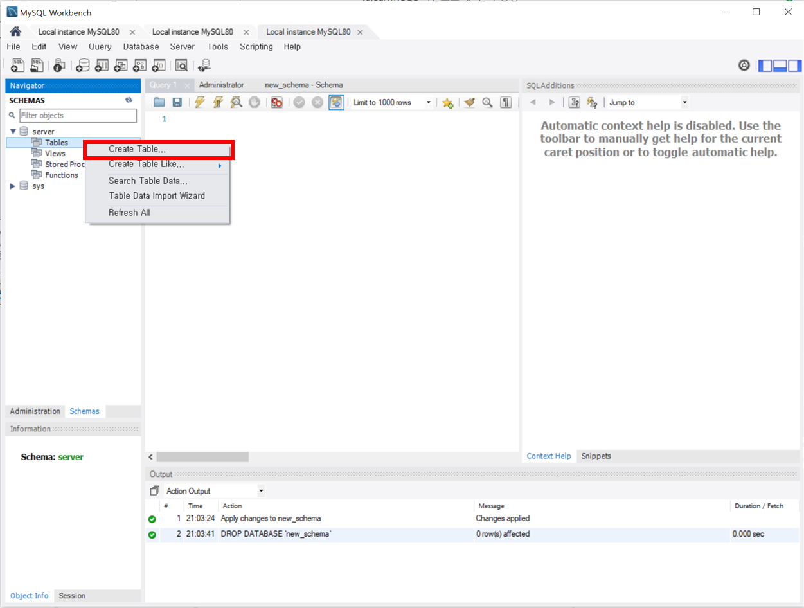This screenshot has height=608, width=804.
Task: Choose Table Data Import Wizard
Action: (x=157, y=196)
